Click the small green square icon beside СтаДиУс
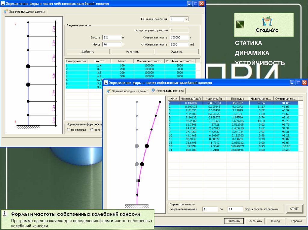This screenshot has width=308, height=230. point(240,24)
